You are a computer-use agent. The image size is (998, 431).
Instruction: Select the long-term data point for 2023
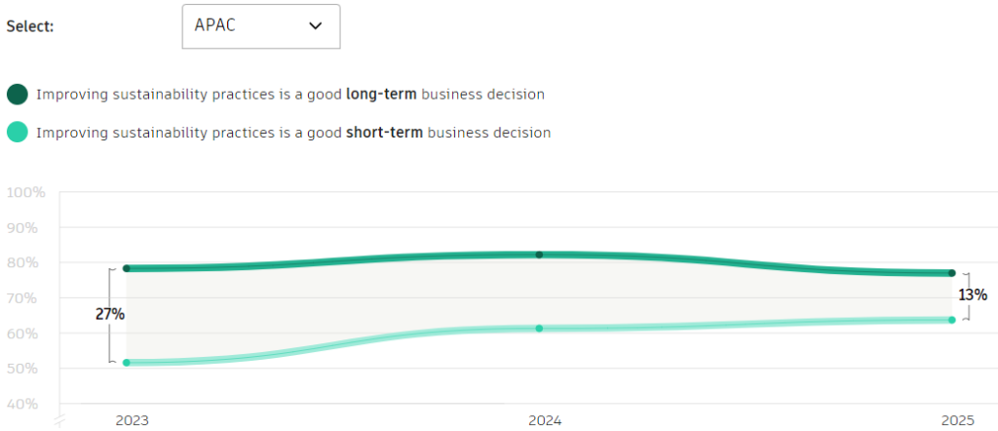[x=127, y=268]
